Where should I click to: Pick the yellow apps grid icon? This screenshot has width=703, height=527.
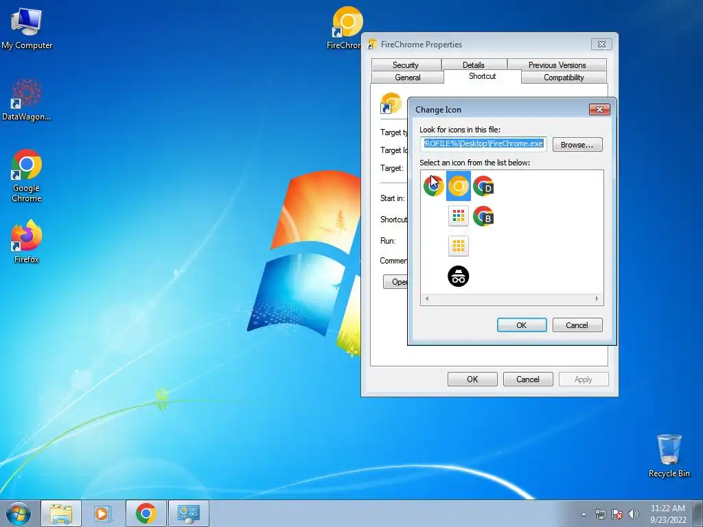coord(458,246)
